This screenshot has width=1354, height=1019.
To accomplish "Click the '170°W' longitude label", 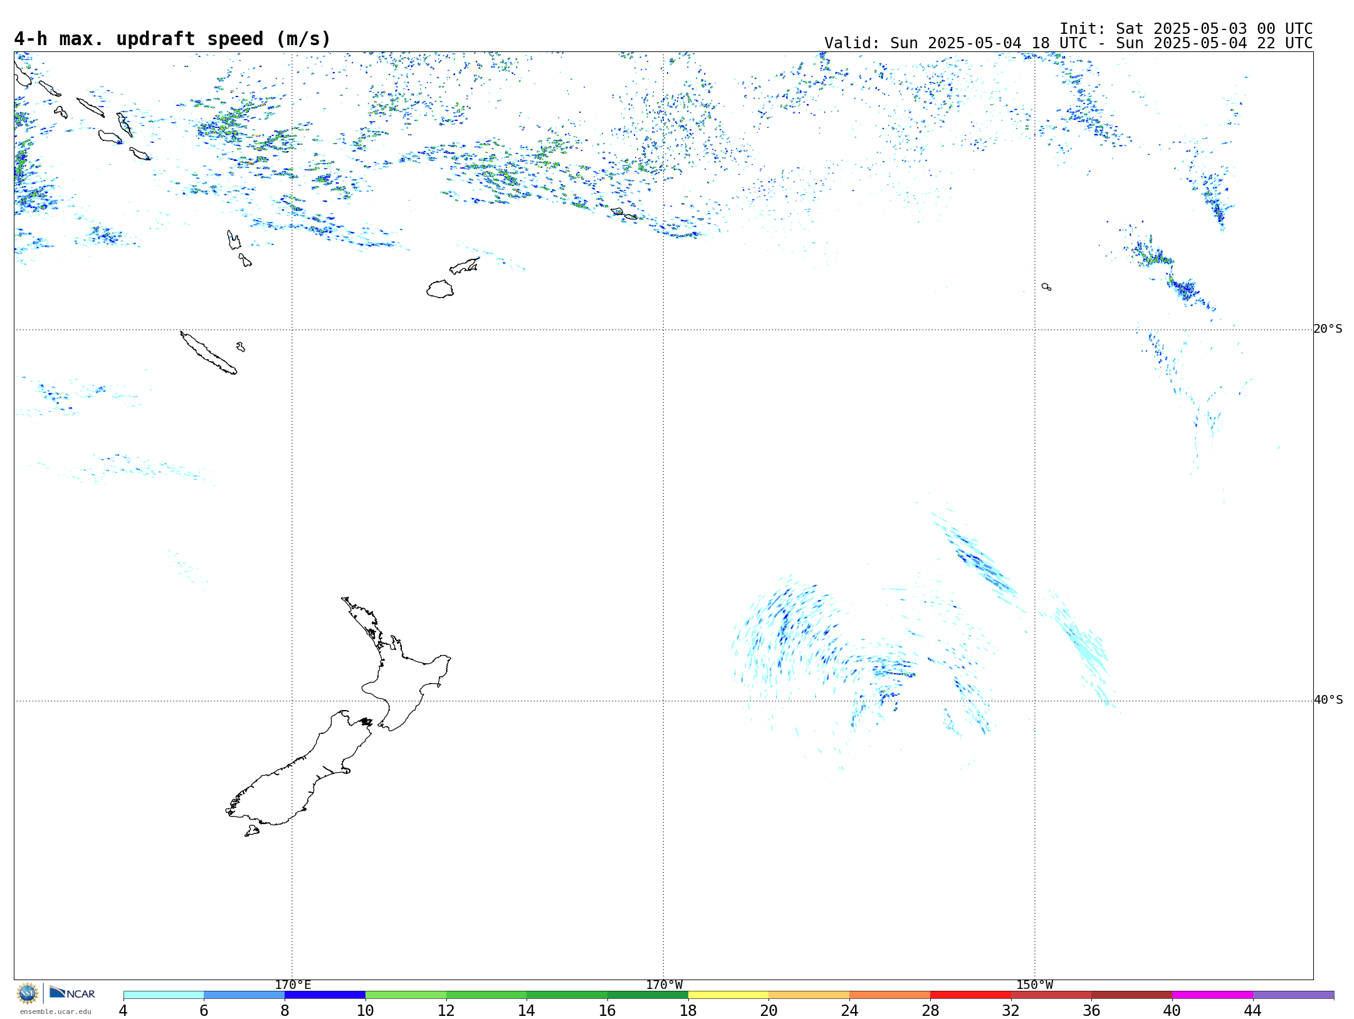I will [664, 985].
